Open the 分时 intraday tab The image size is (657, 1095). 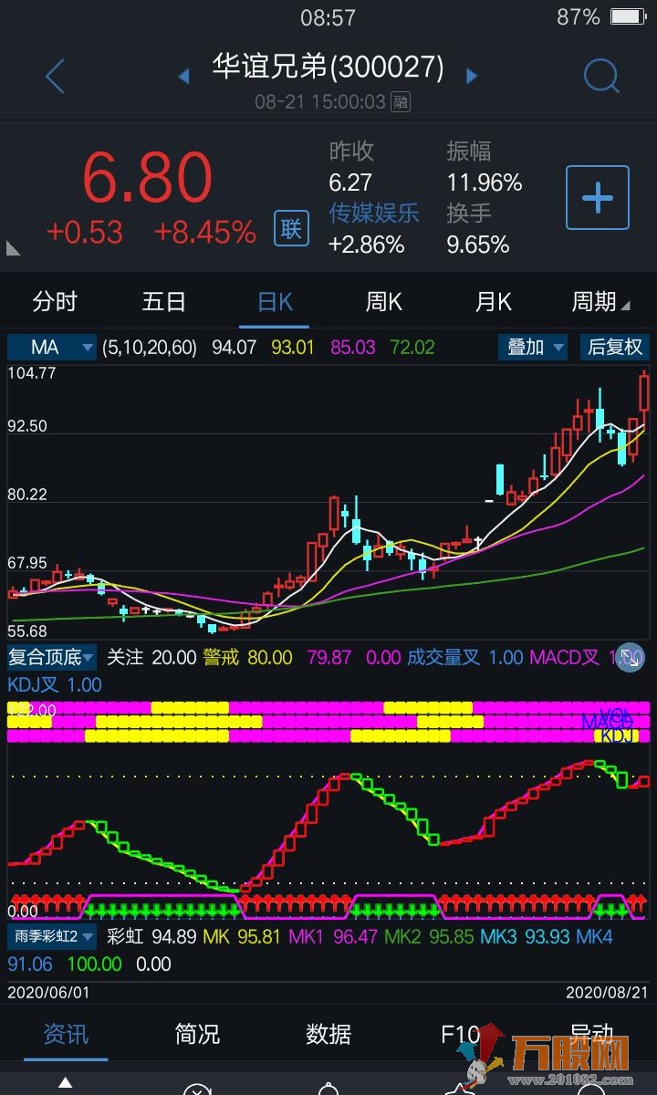[x=55, y=301]
